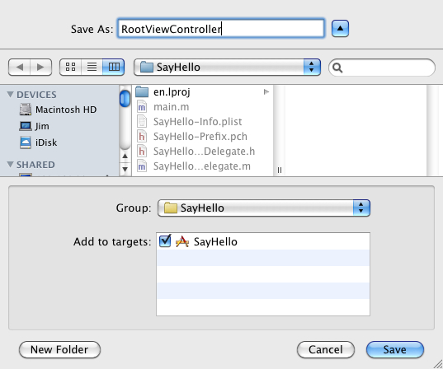443x369 pixels.
Task: Click the Save button
Action: click(x=395, y=349)
